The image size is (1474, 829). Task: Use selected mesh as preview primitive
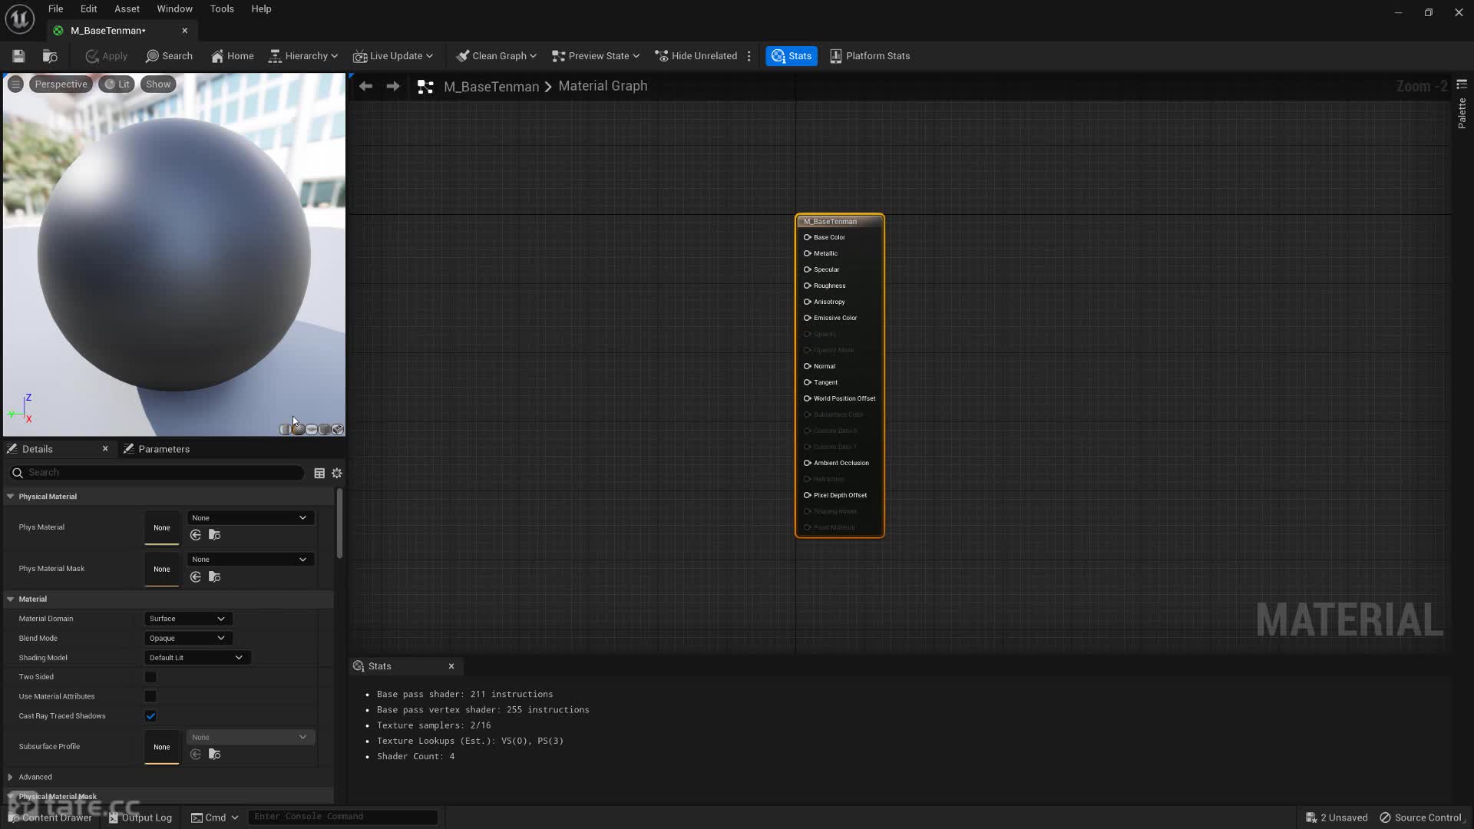pyautogui.click(x=338, y=429)
